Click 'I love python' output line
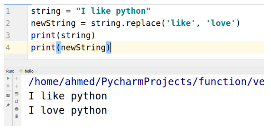The height and width of the screenshot is (134, 271). point(68,111)
